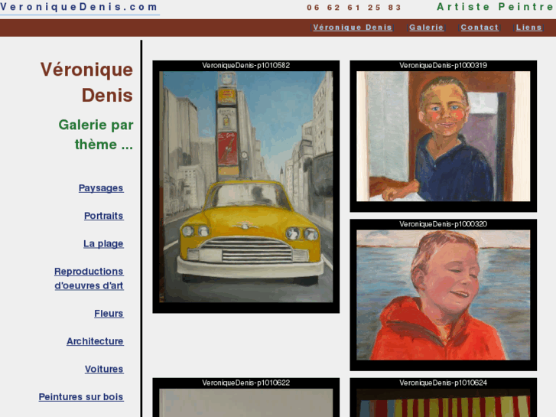Screen dimensions: 556x417
Task: Click caption text VeroniqueDenis-p1010582
Action: 246,65
